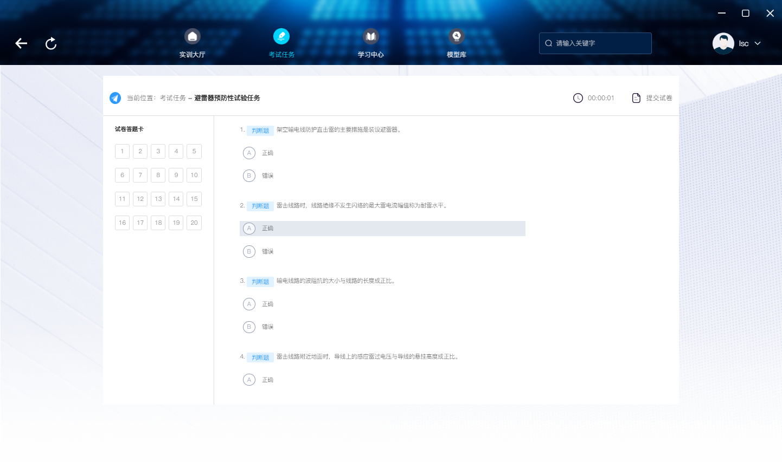Image resolution: width=782 pixels, height=462 pixels.
Task: Jump to question 19 on answer card
Action: pos(176,223)
